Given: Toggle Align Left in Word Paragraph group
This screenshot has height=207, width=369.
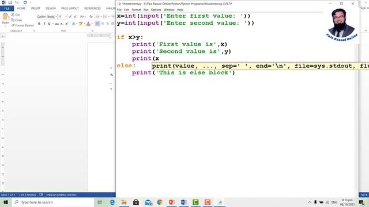Looking at the screenshot, I should coord(97,24).
